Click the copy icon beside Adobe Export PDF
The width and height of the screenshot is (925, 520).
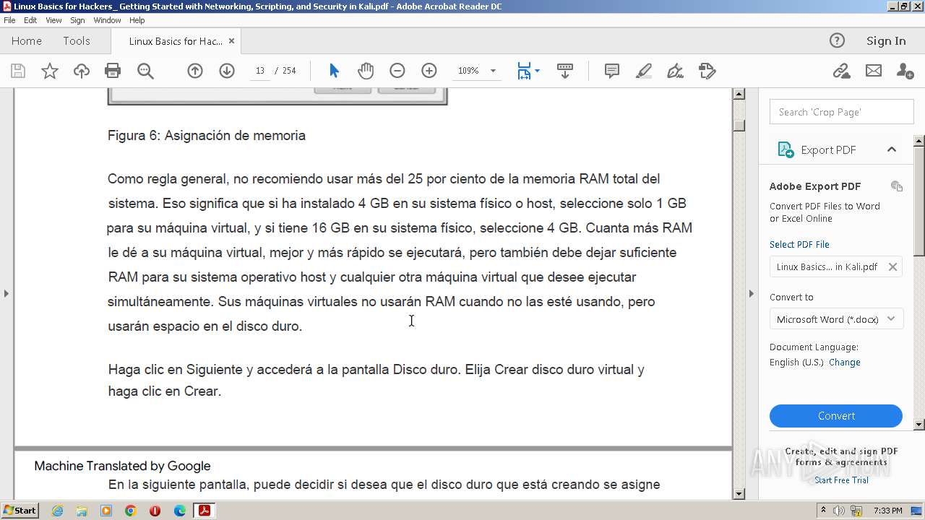(897, 186)
